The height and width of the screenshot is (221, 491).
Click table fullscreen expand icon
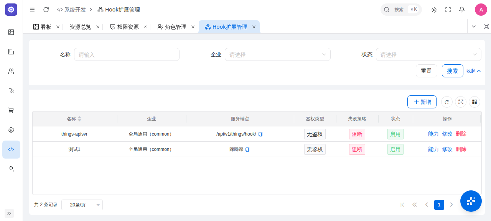pos(461,102)
